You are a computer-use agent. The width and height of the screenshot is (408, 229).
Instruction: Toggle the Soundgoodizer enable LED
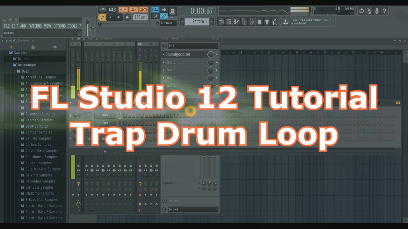click(x=217, y=54)
